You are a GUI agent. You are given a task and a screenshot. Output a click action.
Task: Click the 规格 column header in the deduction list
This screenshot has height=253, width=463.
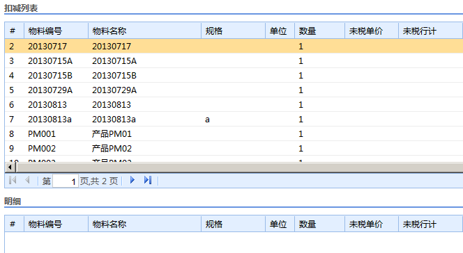(x=234, y=31)
